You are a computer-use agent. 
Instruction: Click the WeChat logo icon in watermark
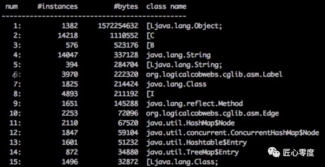pyautogui.click(x=273, y=152)
